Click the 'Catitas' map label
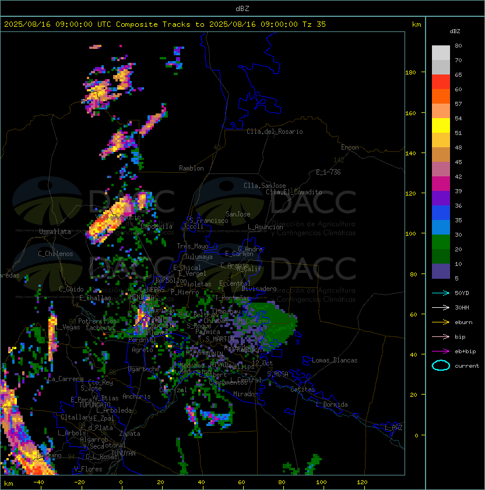This screenshot has height=490, width=485. (303, 389)
